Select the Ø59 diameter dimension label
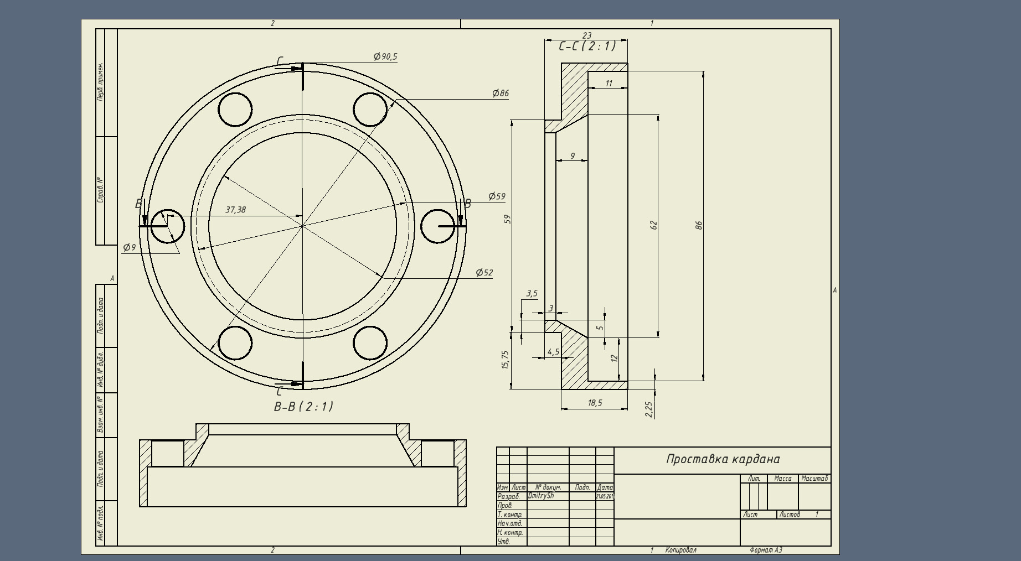Screen dimensions: 1021x561 [497, 196]
